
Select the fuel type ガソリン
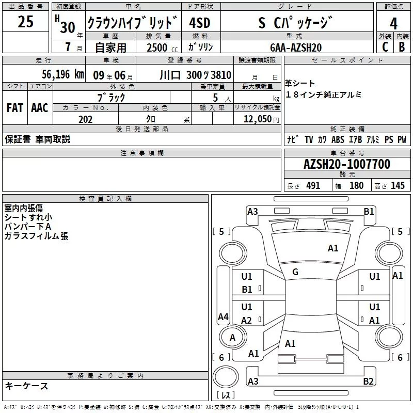tap(200, 47)
